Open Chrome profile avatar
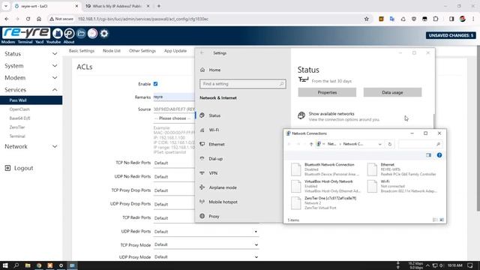 click(x=463, y=19)
